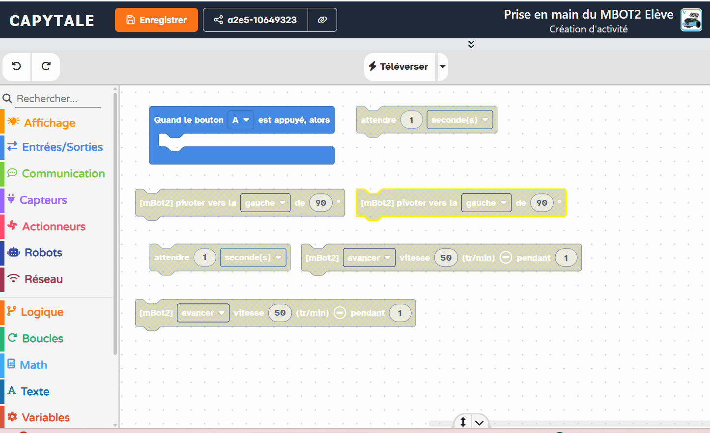Select the Boucles category

(x=43, y=338)
